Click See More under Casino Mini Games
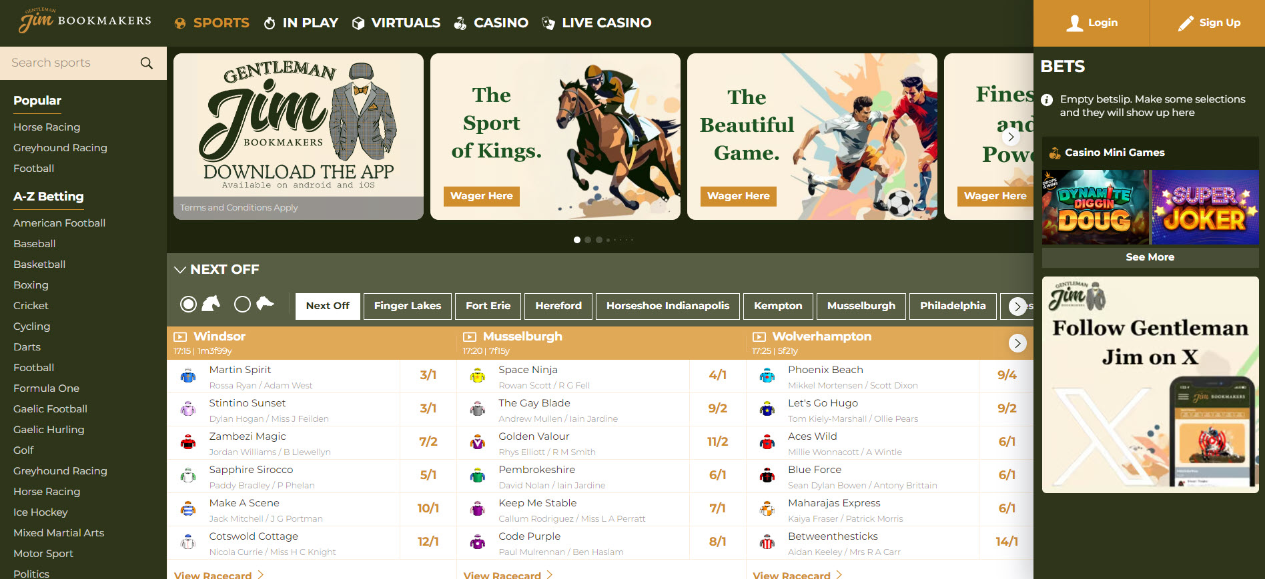The image size is (1265, 579). point(1150,257)
